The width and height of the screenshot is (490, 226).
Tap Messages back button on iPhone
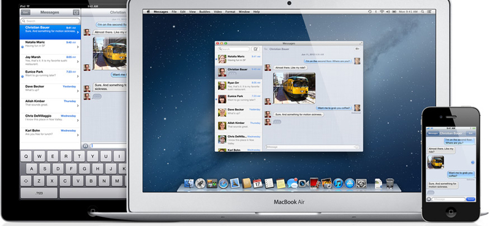433,133
